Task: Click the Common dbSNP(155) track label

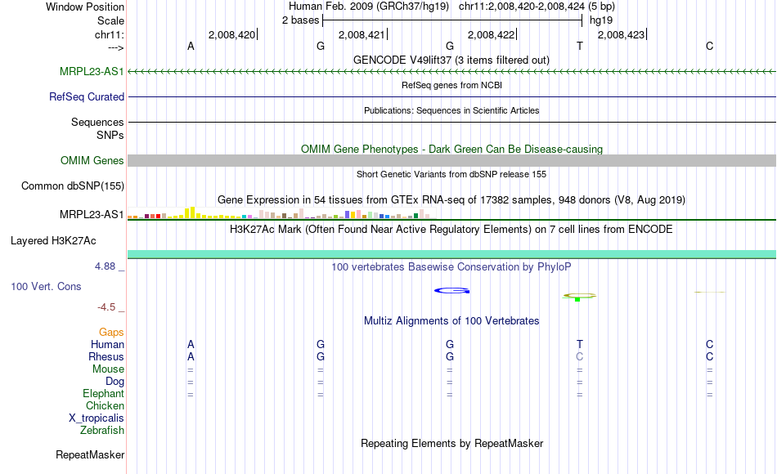Action: [x=73, y=186]
